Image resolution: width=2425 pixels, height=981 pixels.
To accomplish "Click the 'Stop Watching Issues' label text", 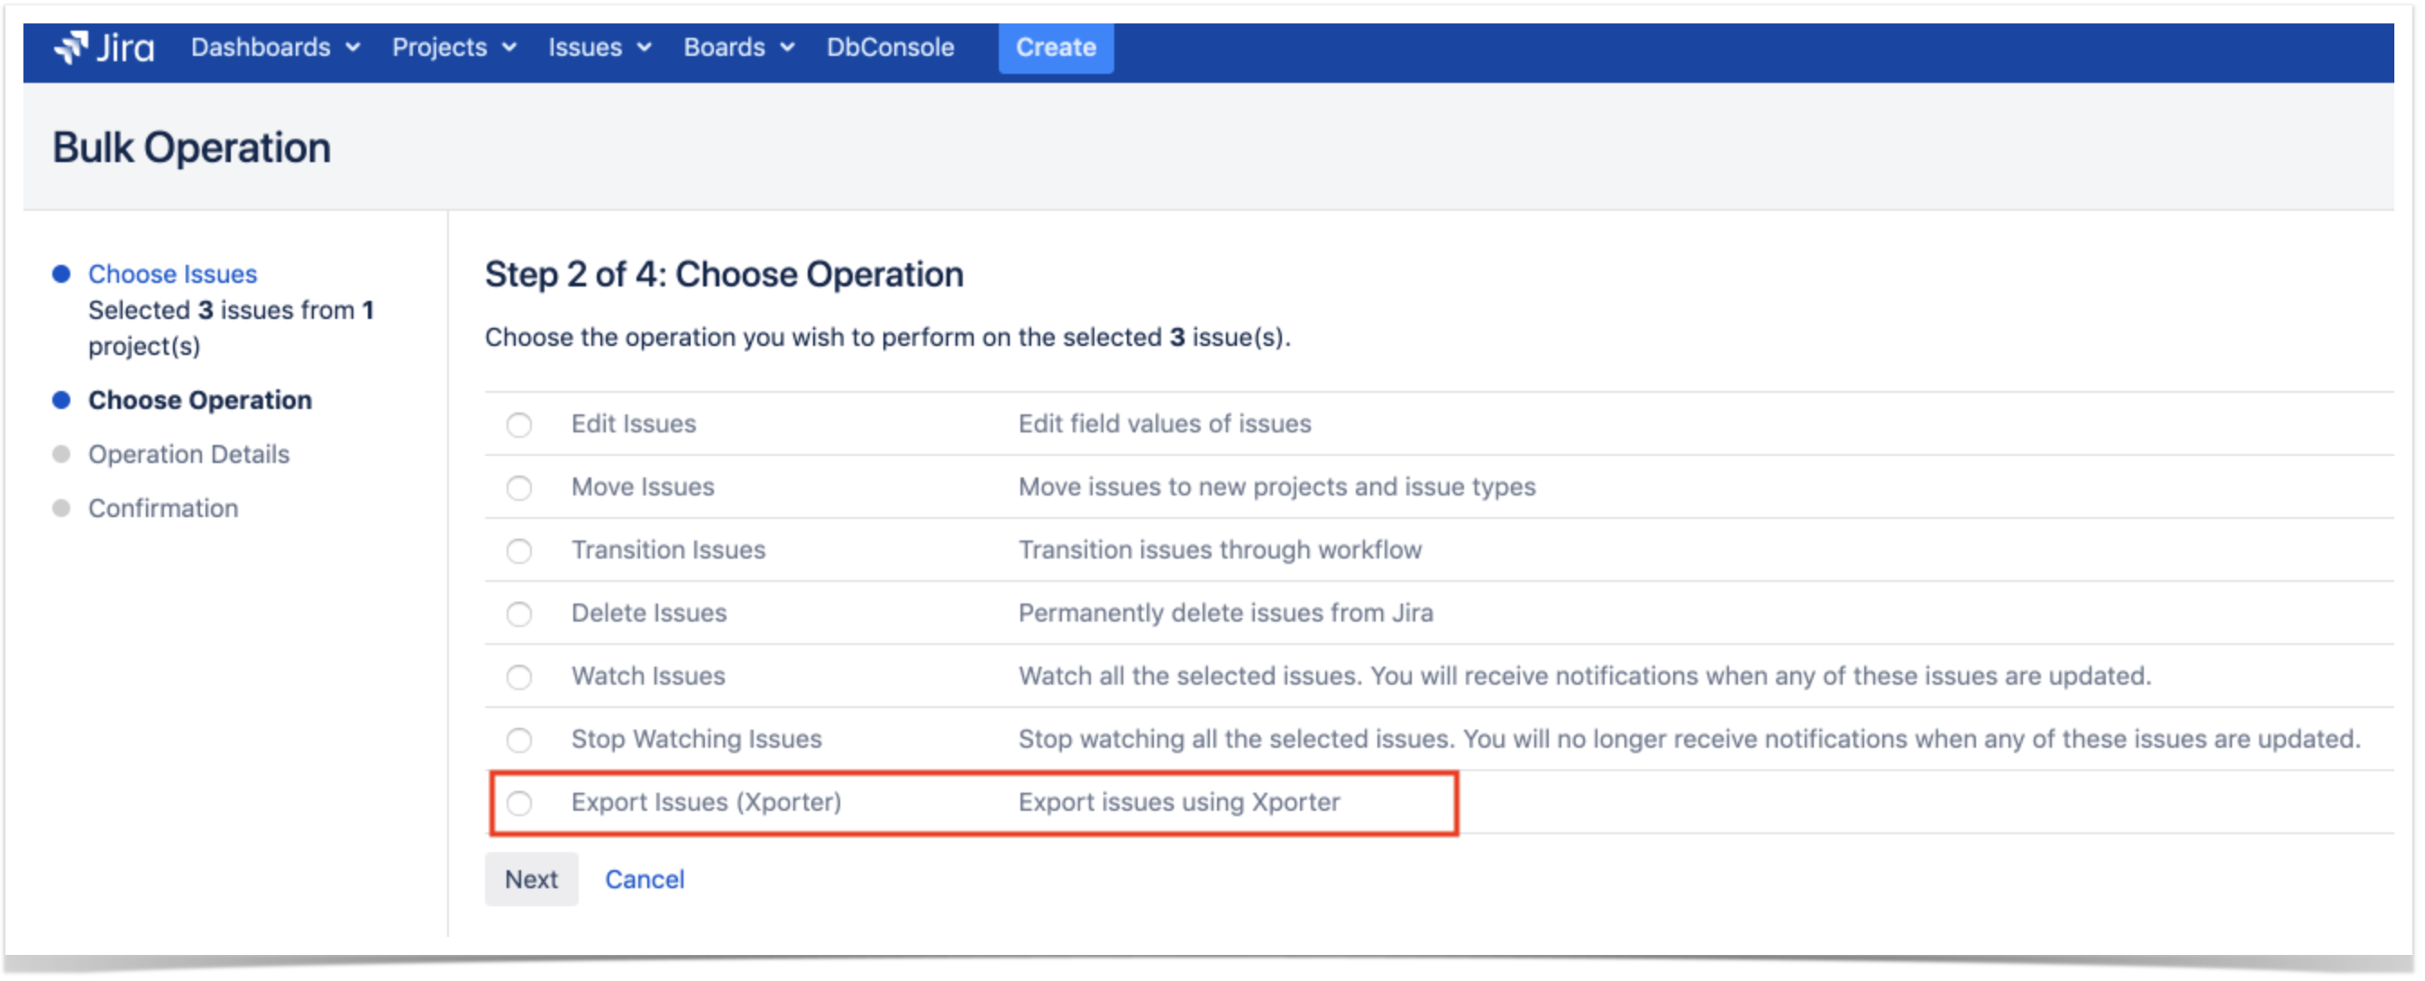I will pyautogui.click(x=697, y=739).
